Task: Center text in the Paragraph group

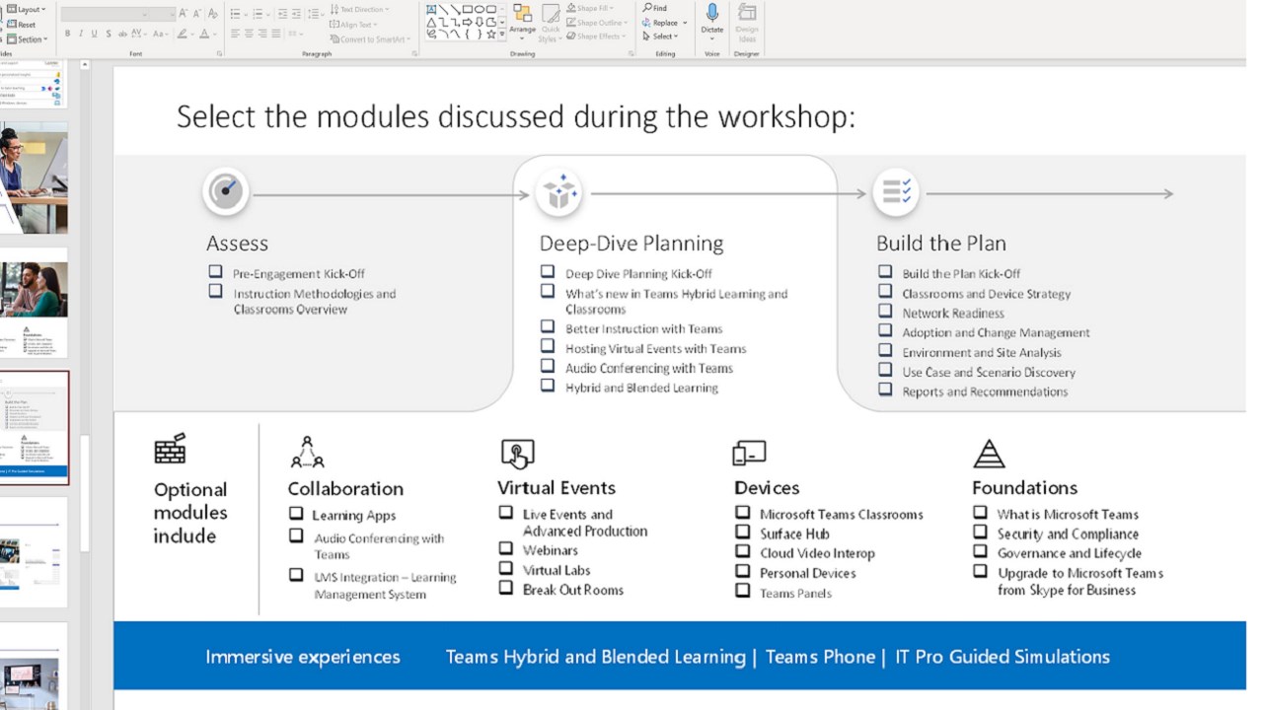Action: tap(249, 34)
